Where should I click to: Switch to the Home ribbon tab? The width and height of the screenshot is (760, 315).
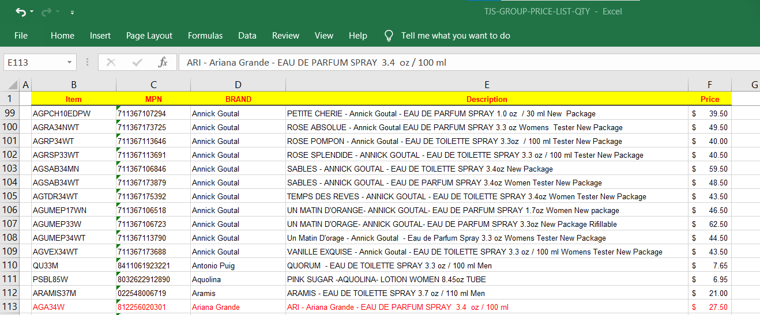pos(62,36)
